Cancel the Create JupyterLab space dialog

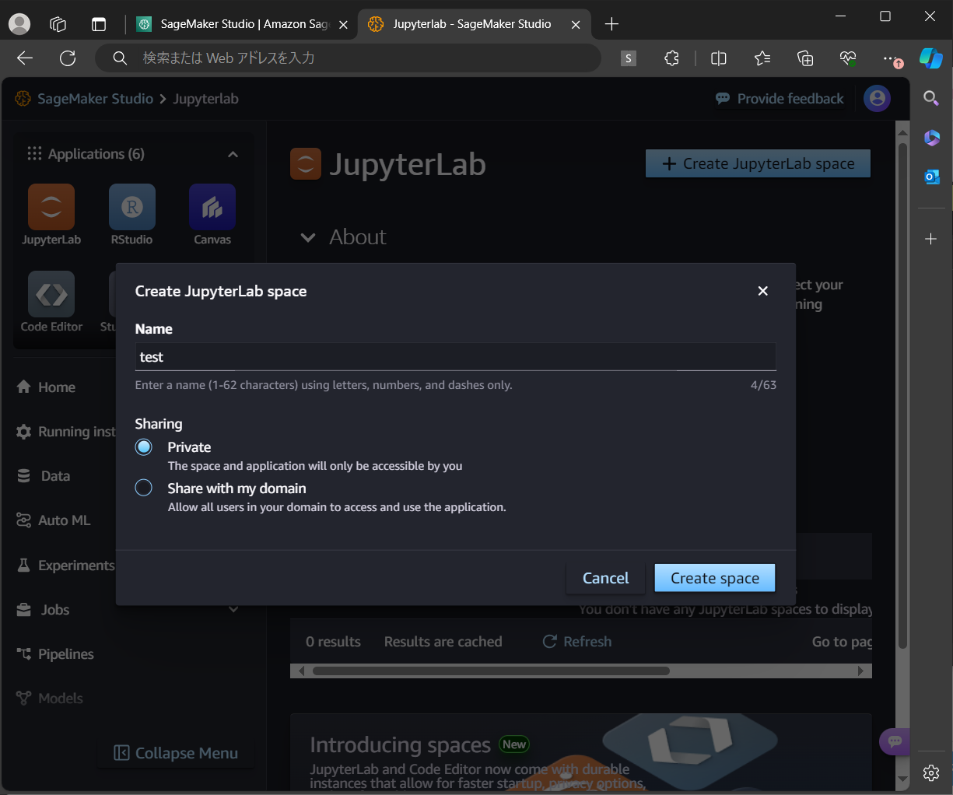(x=605, y=578)
